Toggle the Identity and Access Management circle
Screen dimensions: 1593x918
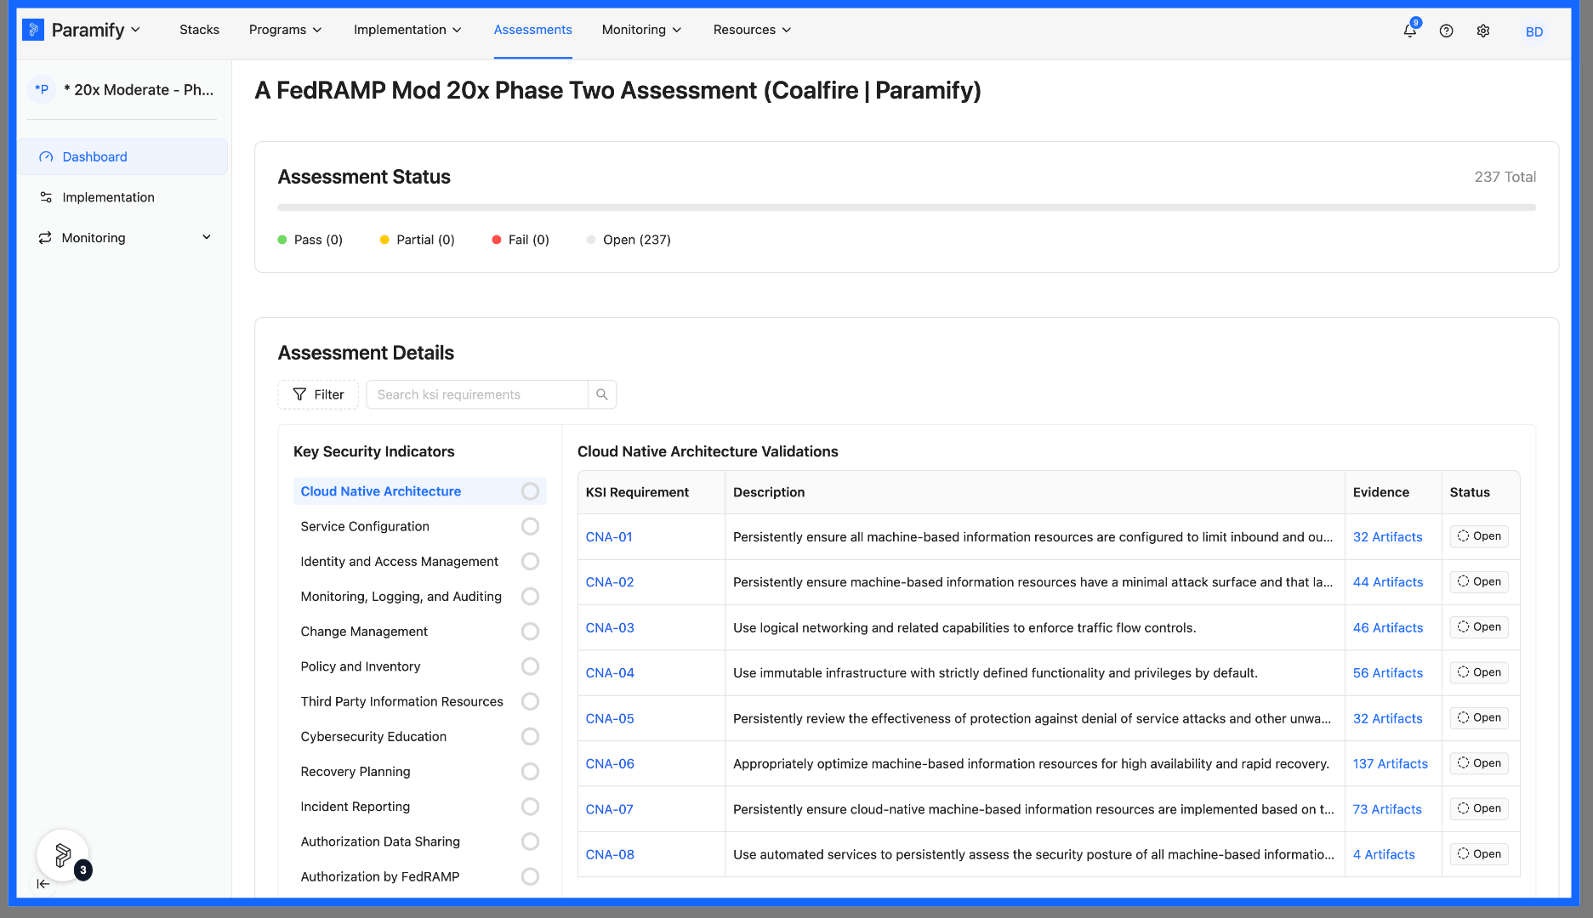pyautogui.click(x=530, y=561)
